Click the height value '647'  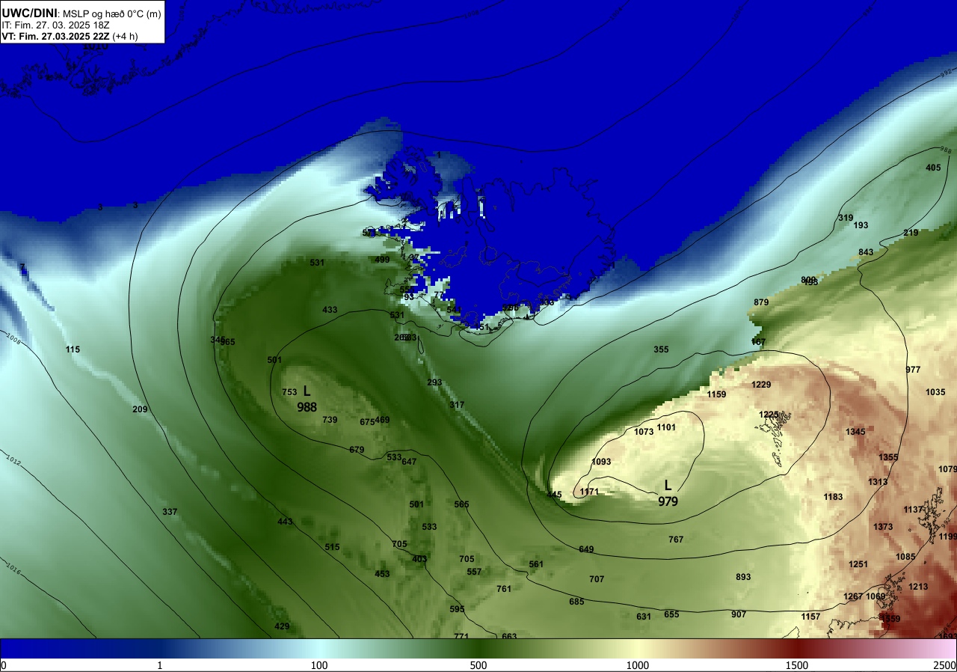pyautogui.click(x=409, y=462)
